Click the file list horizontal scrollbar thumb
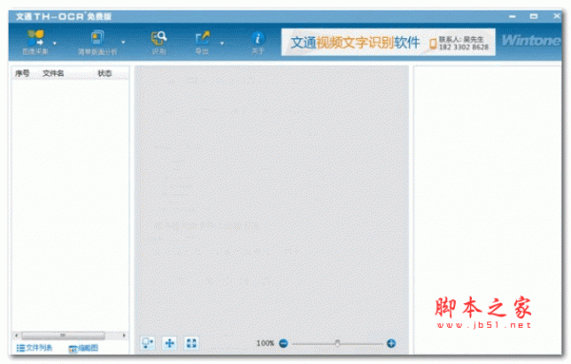This screenshot has height=364, width=571. point(63,335)
